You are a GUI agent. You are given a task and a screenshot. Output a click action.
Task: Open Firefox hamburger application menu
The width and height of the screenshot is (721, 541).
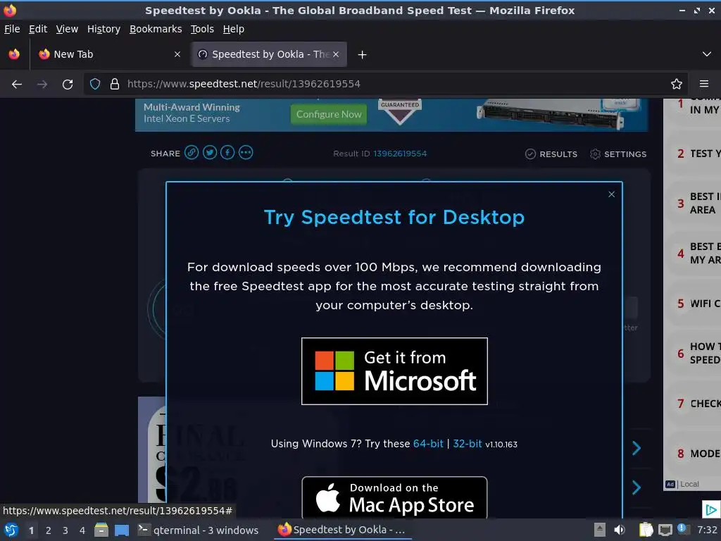tap(704, 84)
